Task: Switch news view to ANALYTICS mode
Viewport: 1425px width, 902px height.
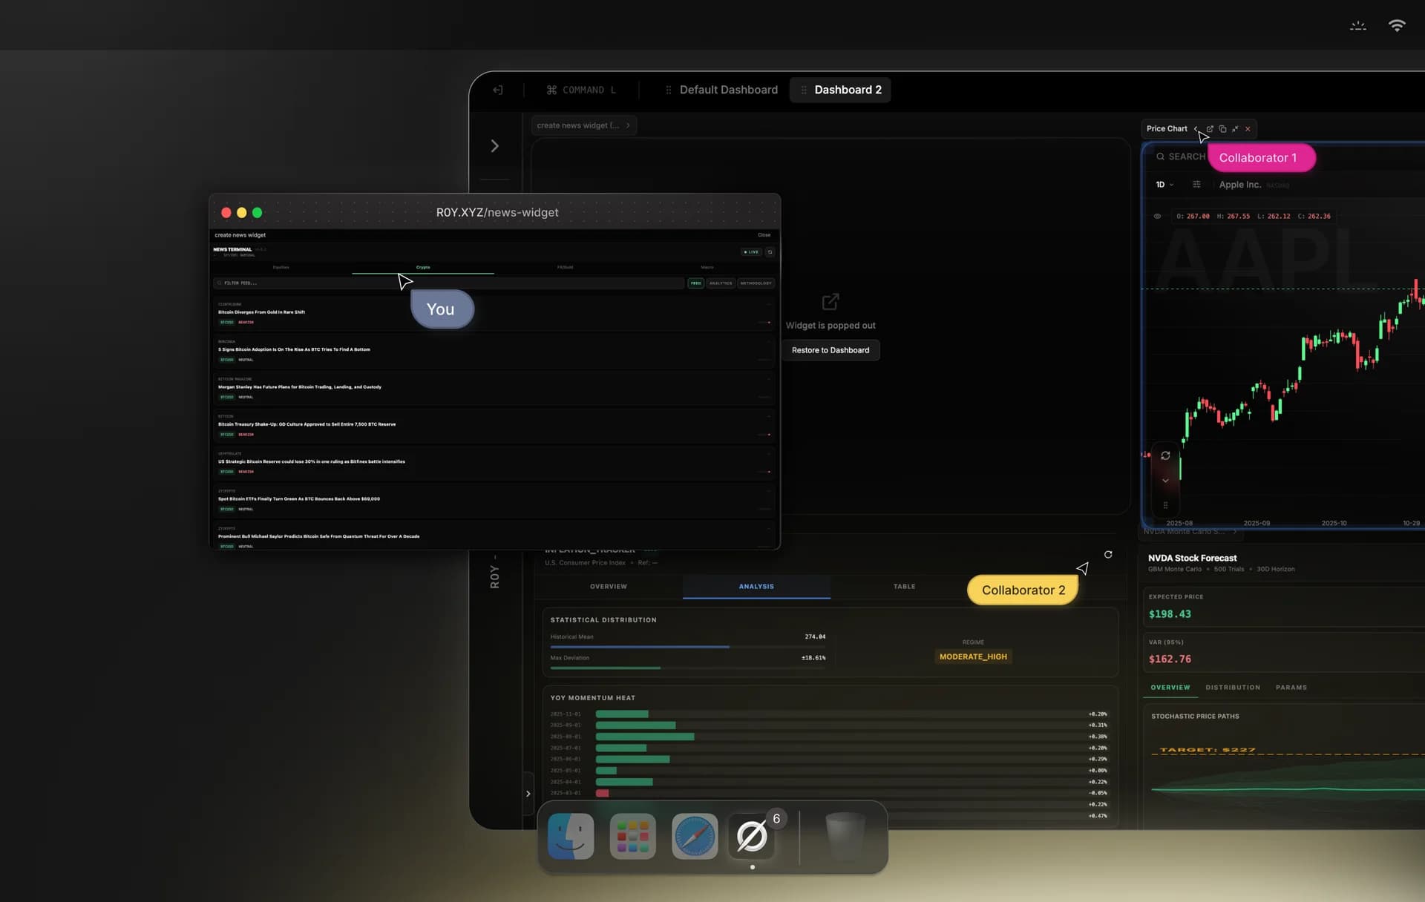Action: click(720, 283)
